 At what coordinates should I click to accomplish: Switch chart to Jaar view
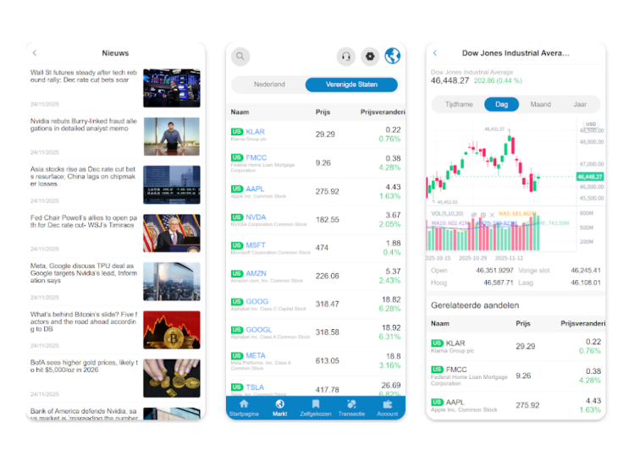(x=580, y=104)
